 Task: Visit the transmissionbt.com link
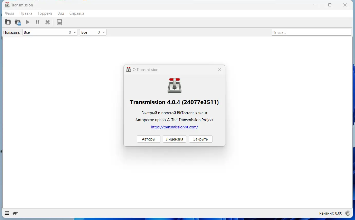coord(175,127)
